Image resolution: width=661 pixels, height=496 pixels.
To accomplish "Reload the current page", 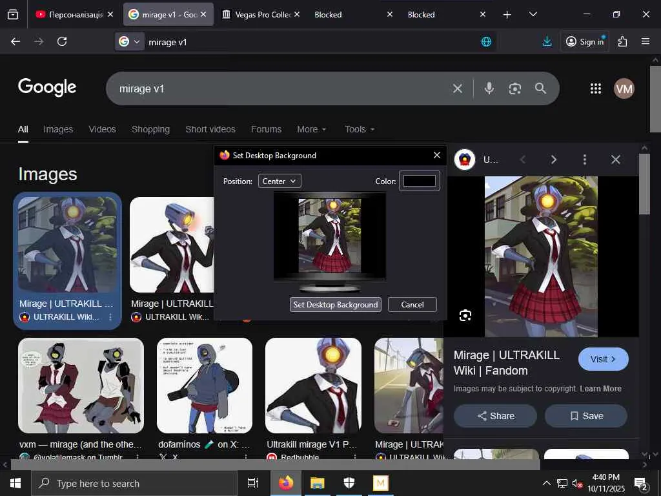I will [62, 41].
